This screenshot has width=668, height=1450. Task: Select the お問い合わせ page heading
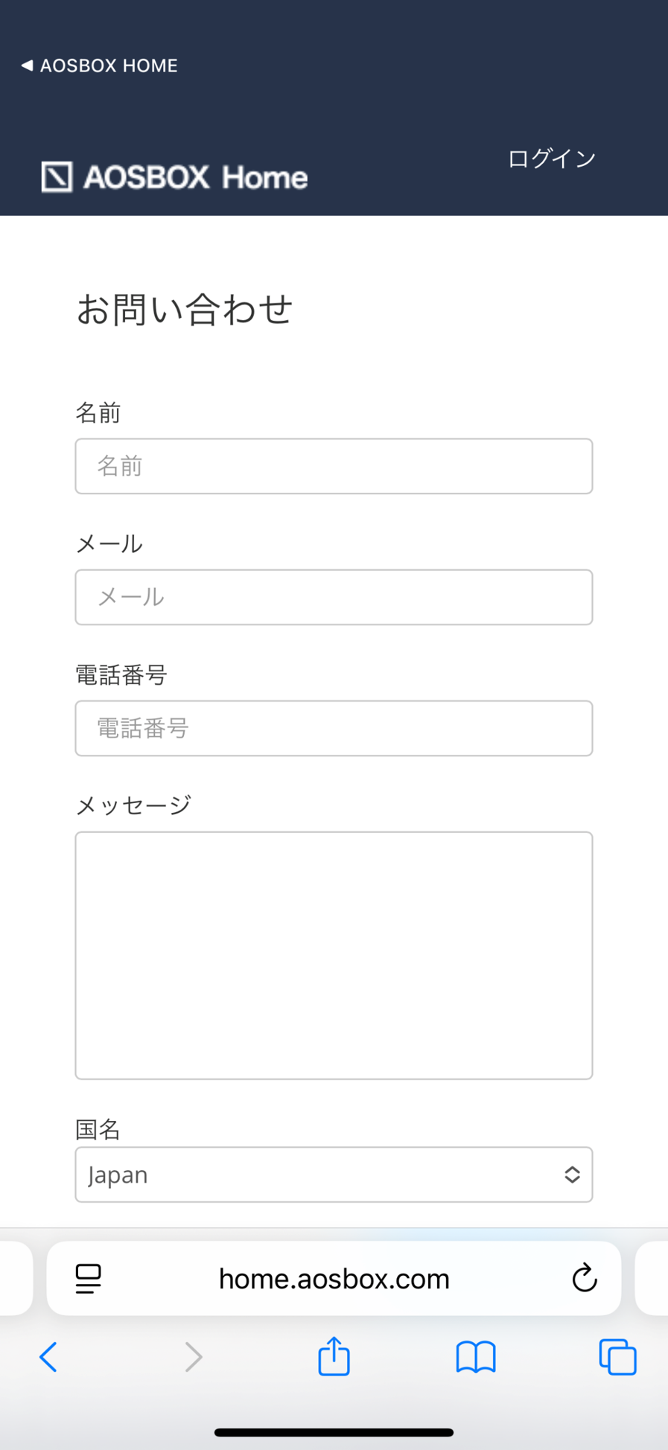[x=185, y=311]
